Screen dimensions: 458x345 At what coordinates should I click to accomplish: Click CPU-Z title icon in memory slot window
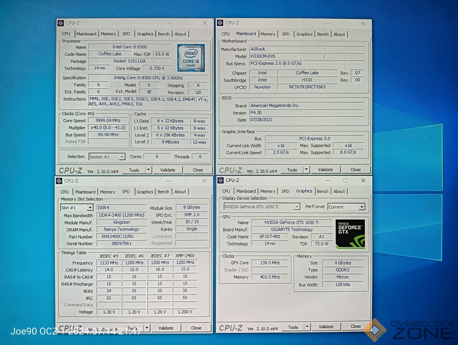(x=59, y=181)
